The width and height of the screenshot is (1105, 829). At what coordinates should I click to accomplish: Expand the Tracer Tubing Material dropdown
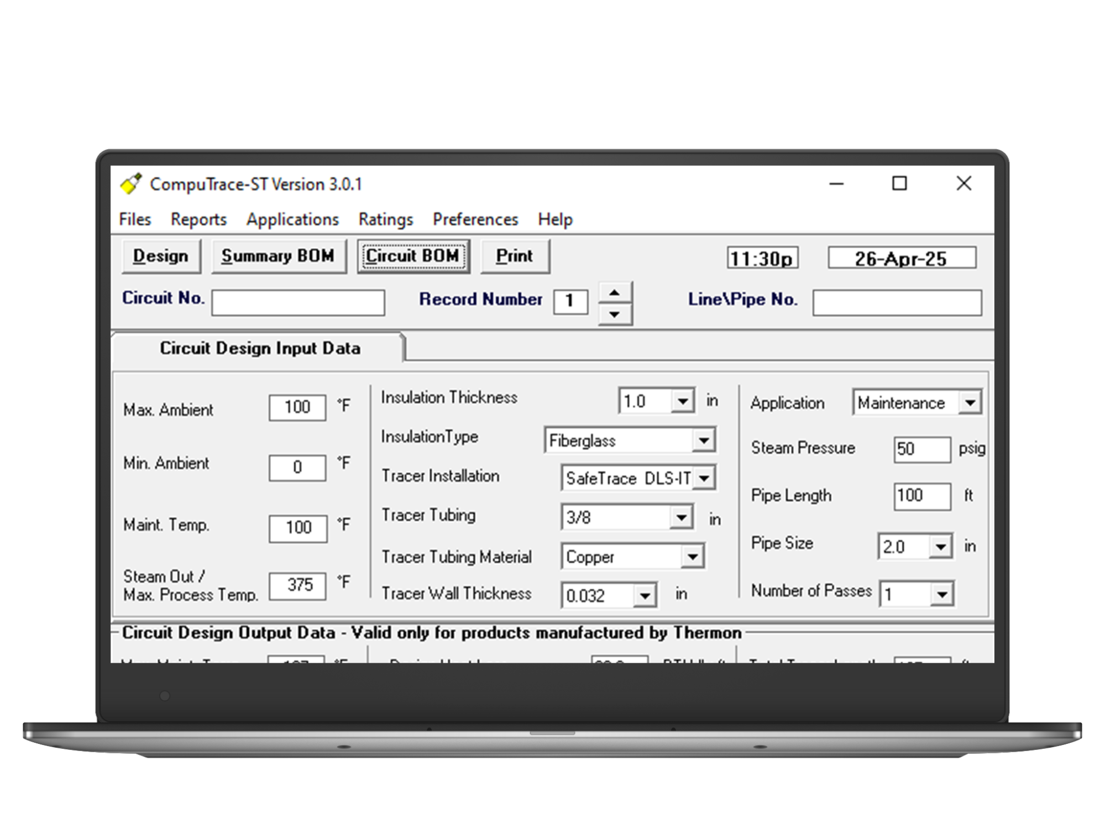[692, 557]
